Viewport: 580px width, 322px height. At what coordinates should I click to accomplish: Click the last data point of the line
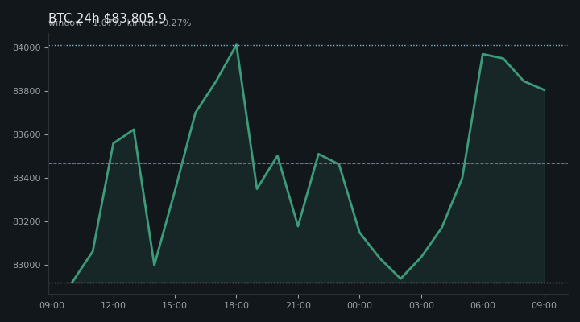tap(545, 90)
